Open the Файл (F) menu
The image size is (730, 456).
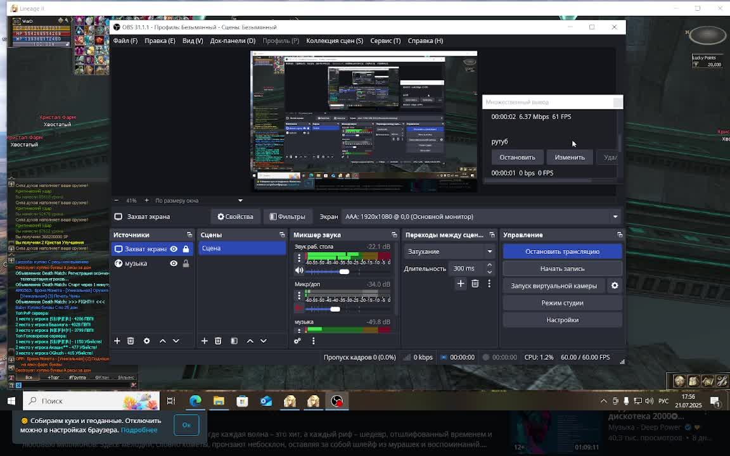[125, 41]
